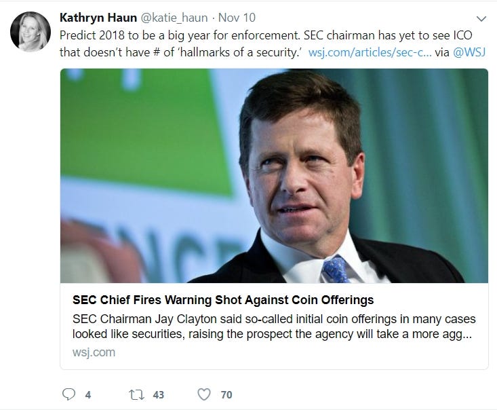The image size is (497, 410).
Task: Click the like count 70
Action: click(x=226, y=394)
